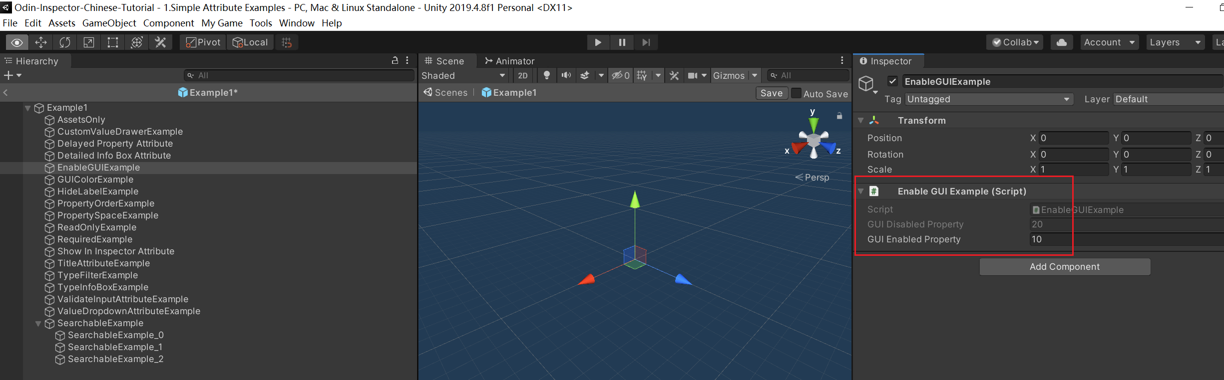Collapse Enable GUI Example script component

click(860, 191)
